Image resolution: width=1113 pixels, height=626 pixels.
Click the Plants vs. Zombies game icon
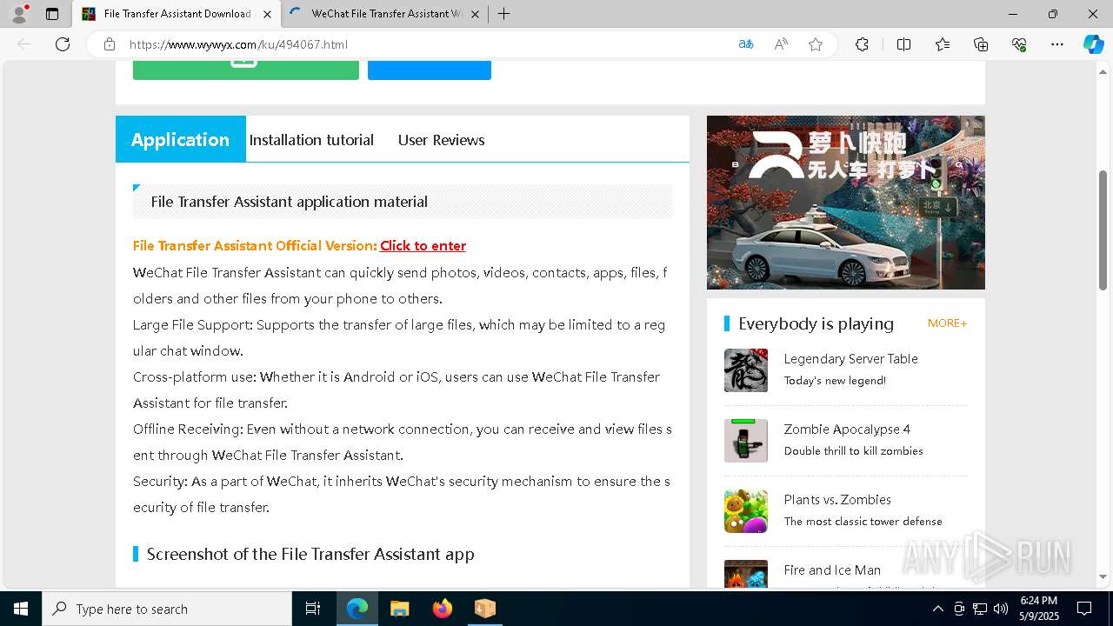point(746,511)
